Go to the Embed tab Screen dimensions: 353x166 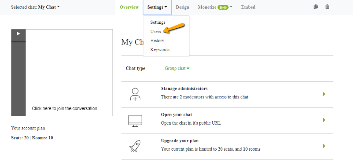point(248,7)
